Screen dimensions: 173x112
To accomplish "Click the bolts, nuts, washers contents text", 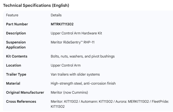I will [82, 56].
